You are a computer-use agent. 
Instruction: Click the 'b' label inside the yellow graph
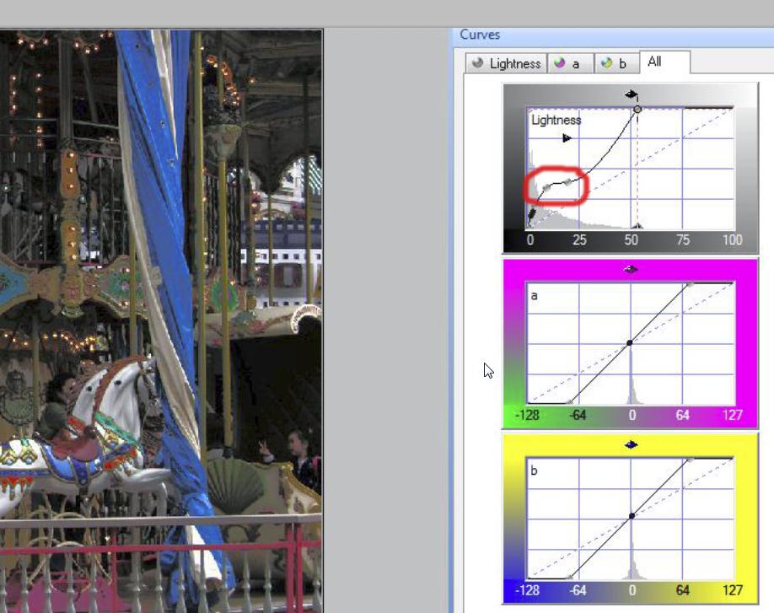click(534, 470)
